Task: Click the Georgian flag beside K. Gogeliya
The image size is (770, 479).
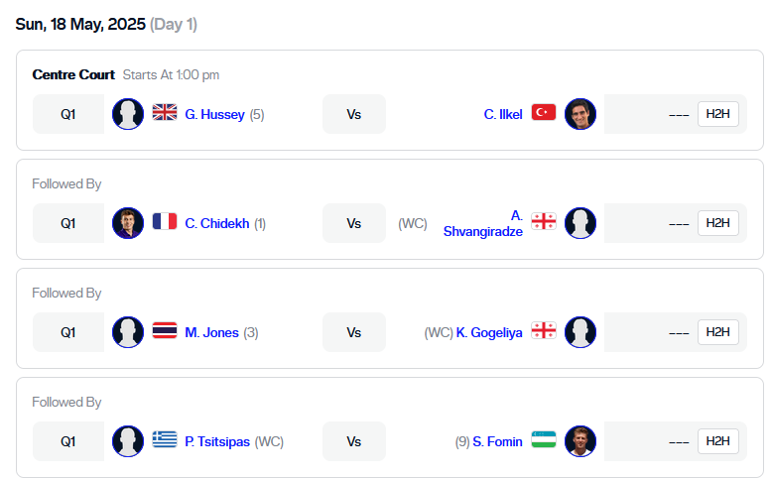Action: [544, 330]
